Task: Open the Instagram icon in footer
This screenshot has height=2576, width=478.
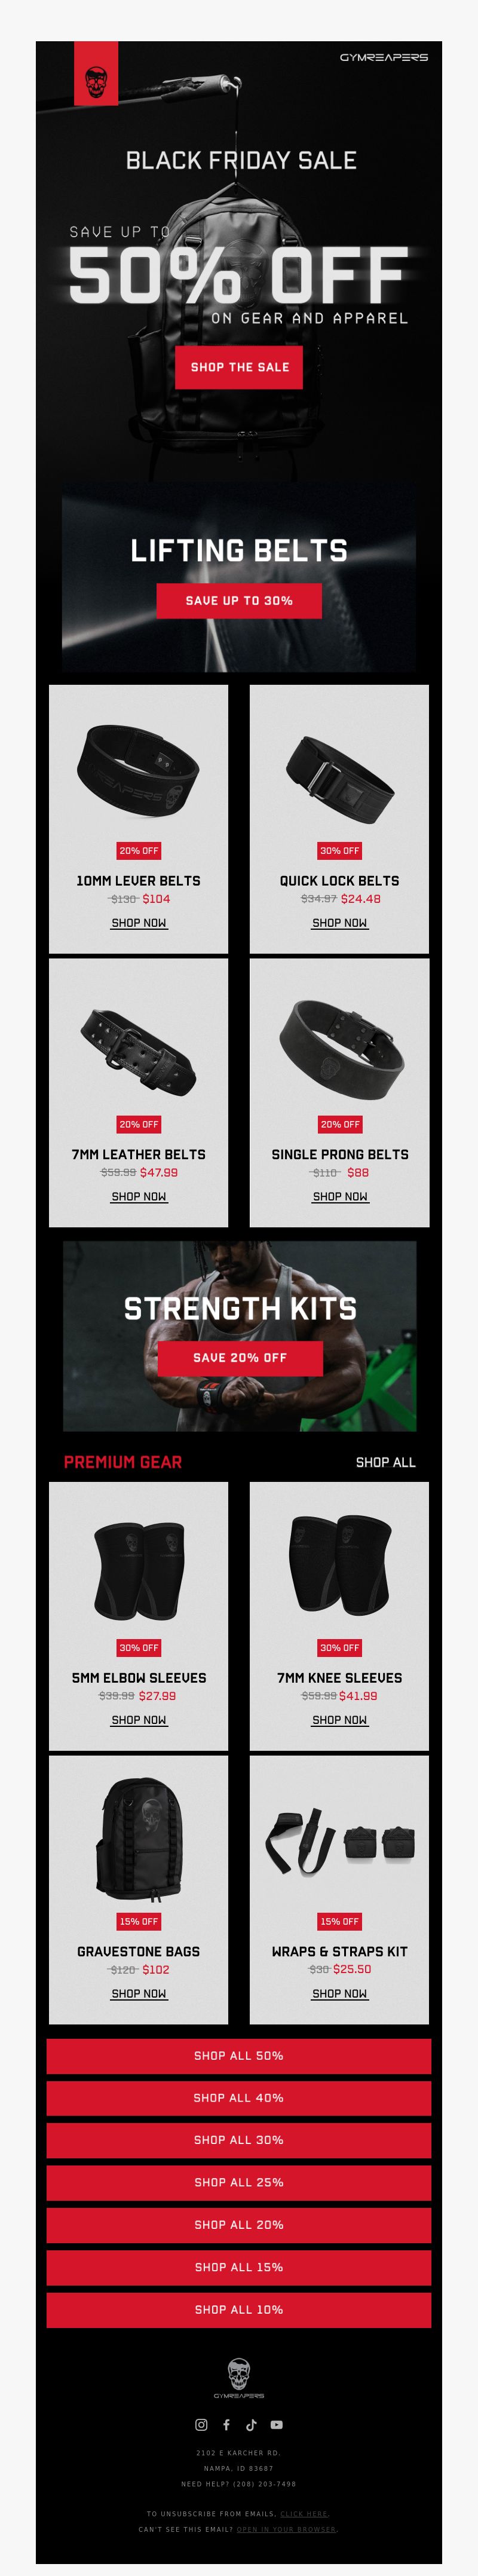Action: click(201, 2424)
